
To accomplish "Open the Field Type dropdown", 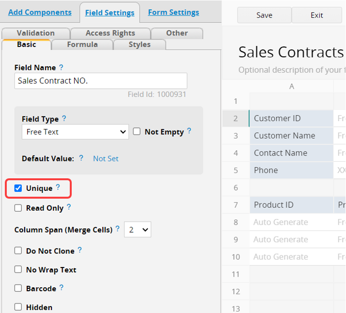I will pos(75,132).
